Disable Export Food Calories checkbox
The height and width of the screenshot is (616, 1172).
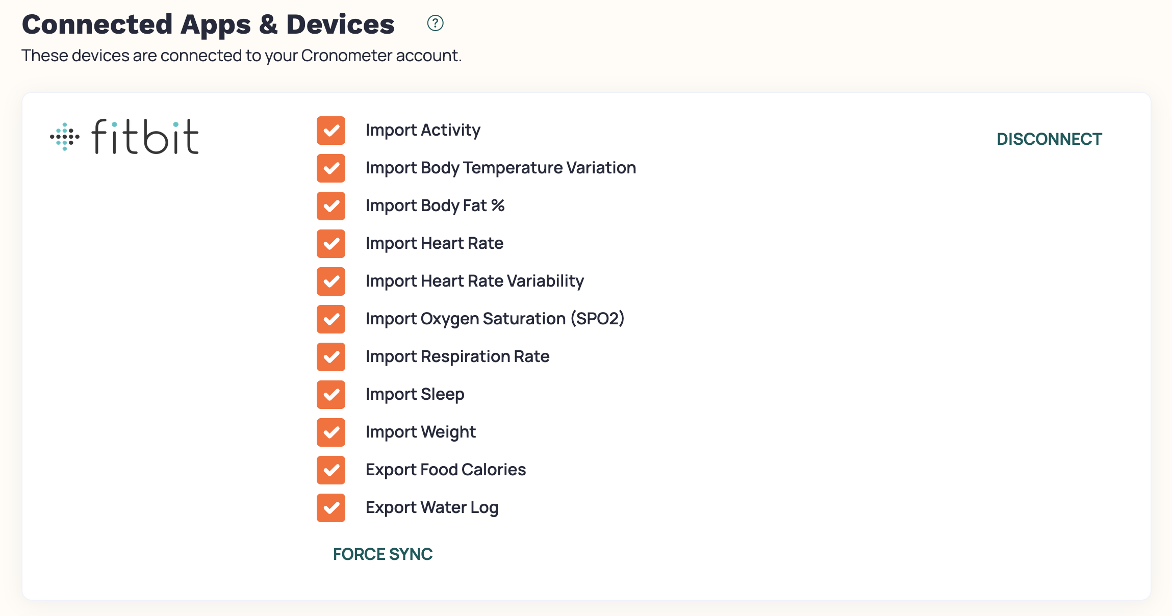tap(331, 470)
